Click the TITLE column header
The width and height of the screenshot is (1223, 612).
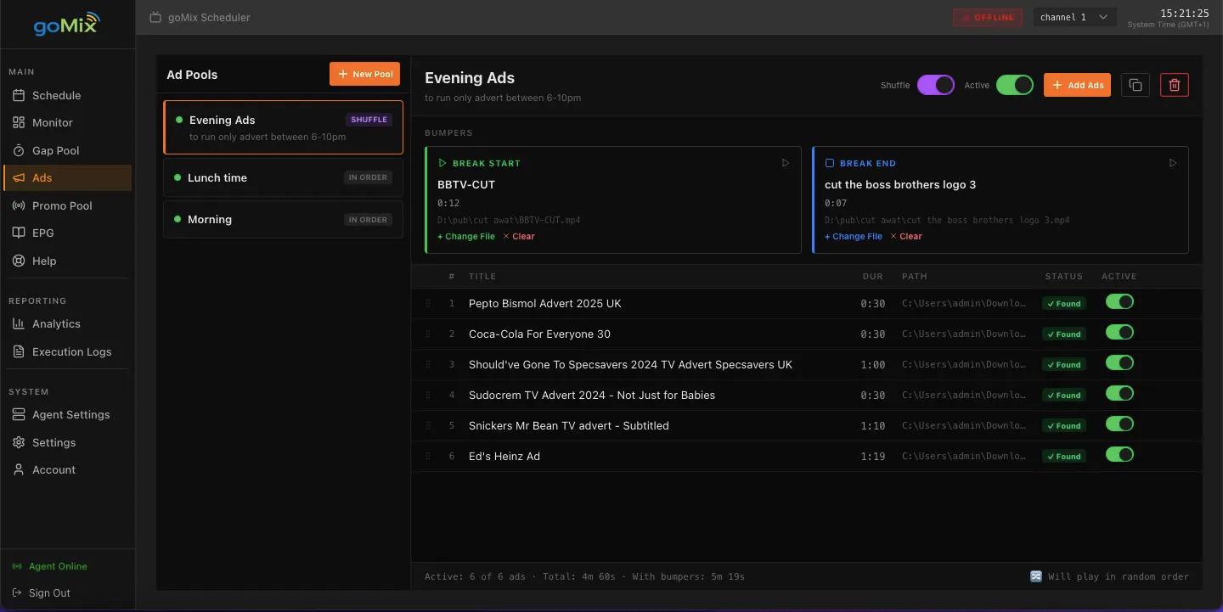pos(482,277)
